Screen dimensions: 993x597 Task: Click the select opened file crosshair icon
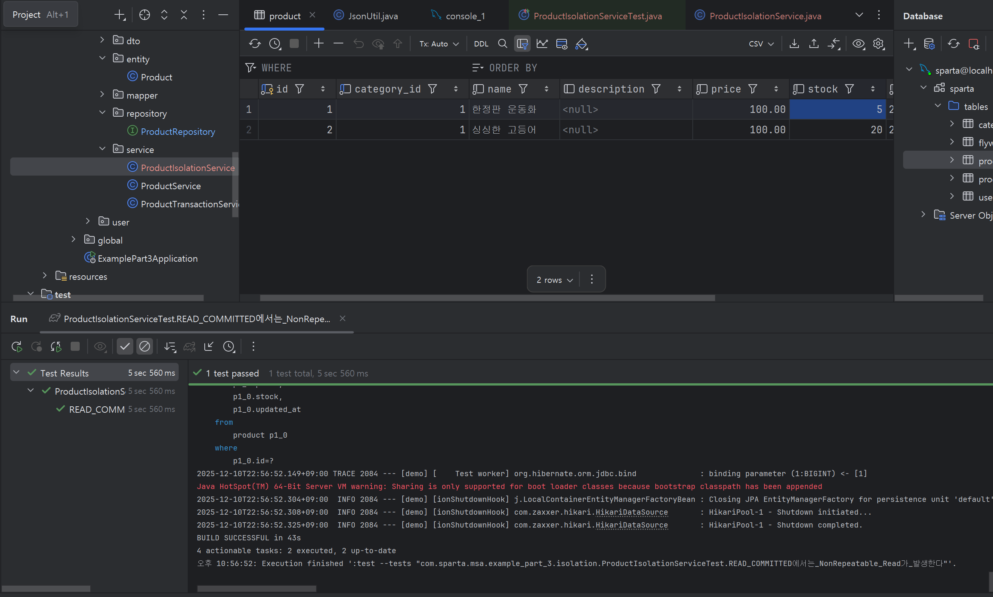click(x=144, y=15)
